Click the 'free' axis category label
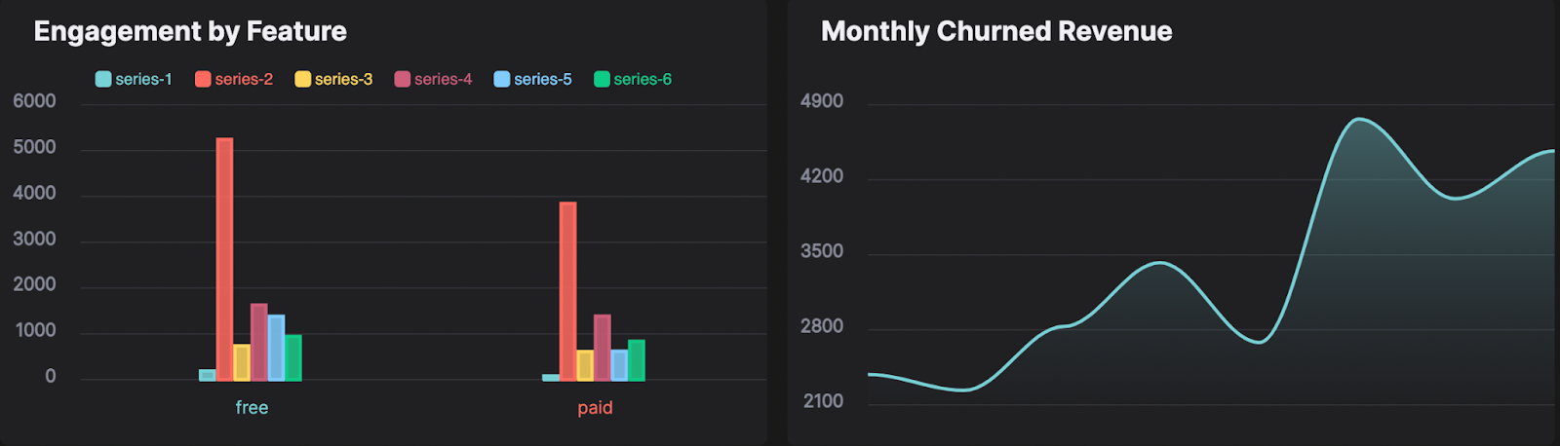Screen dimensions: 1560x446 click(x=252, y=407)
